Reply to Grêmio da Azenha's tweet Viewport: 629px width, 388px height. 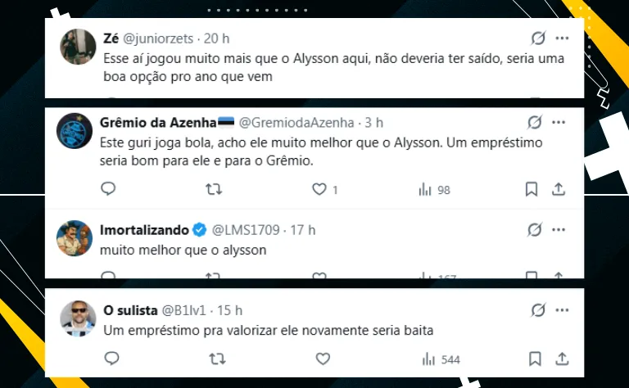pos(109,189)
